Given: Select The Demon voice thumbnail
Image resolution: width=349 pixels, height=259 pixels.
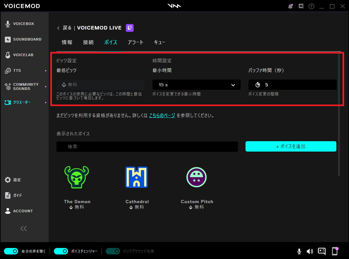Looking at the screenshot, I should tap(77, 177).
